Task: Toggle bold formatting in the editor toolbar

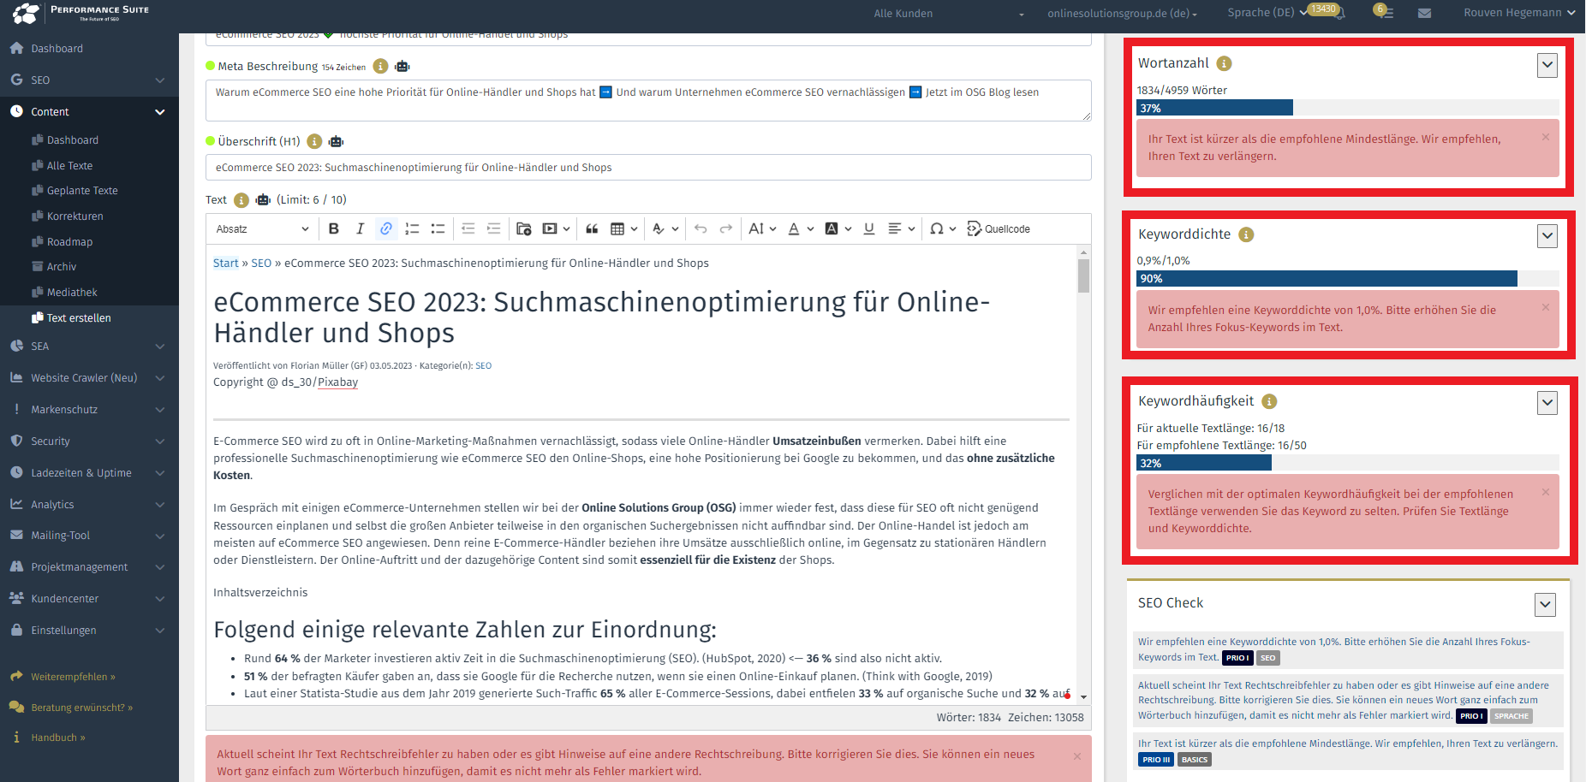Action: [x=334, y=228]
